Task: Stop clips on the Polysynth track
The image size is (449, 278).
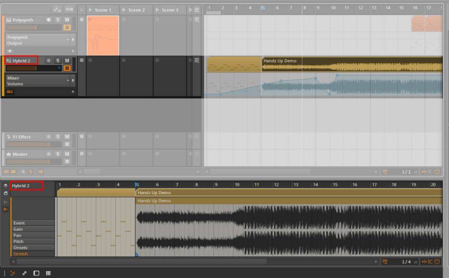Action: click(x=82, y=19)
